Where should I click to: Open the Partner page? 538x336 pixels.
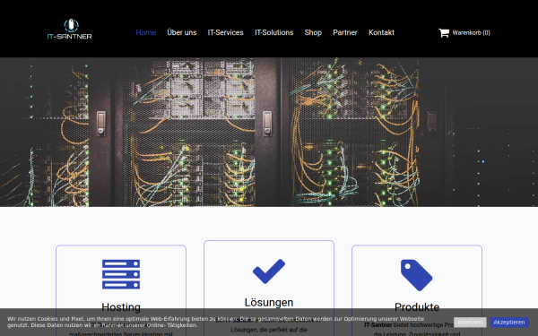tap(345, 32)
